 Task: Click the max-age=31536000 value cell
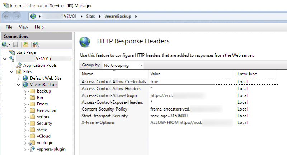click(169, 116)
